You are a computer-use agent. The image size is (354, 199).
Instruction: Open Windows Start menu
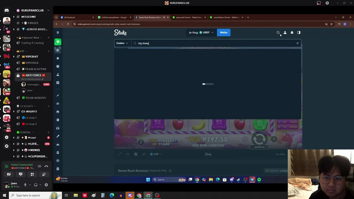(4, 195)
